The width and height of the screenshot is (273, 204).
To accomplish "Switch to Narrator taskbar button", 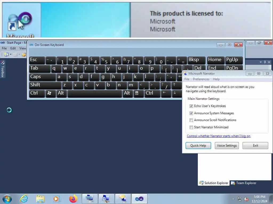I will click(x=123, y=199).
